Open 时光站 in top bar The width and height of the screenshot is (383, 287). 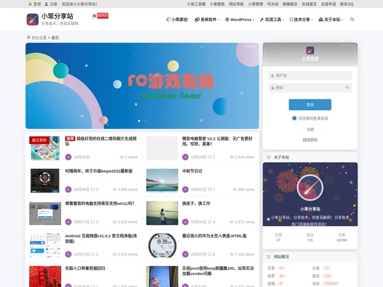273,4
